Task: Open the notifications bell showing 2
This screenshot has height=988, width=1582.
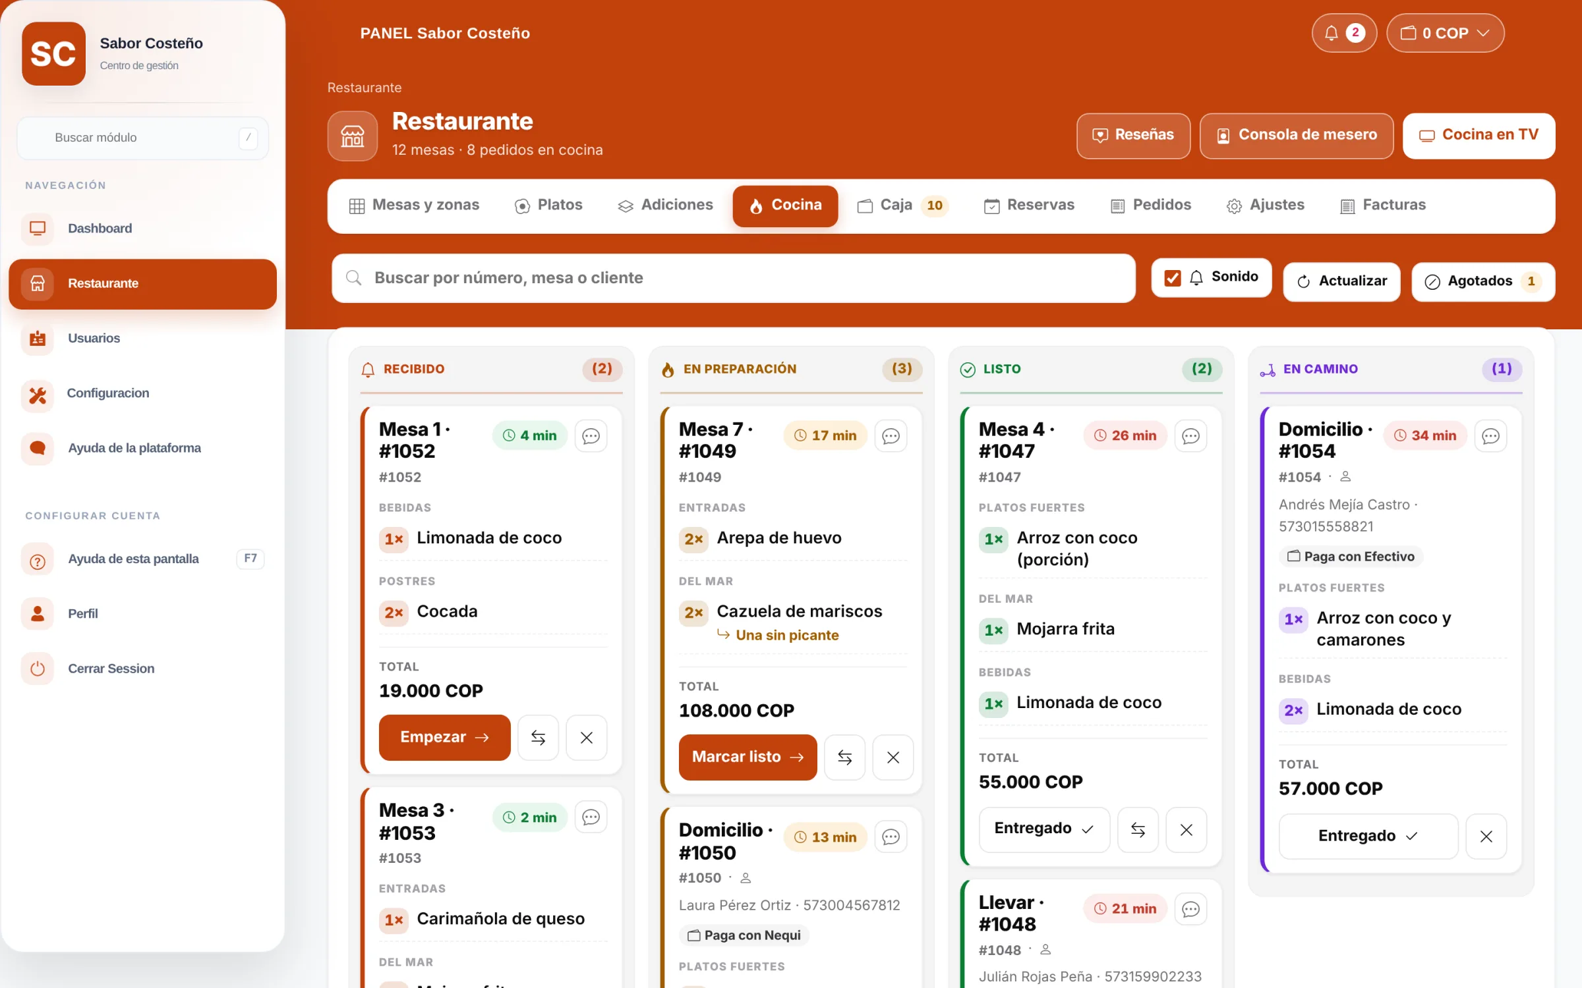Action: point(1343,33)
